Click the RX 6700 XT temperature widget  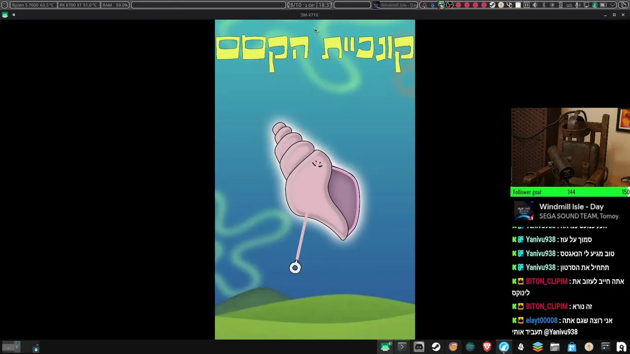coord(79,5)
